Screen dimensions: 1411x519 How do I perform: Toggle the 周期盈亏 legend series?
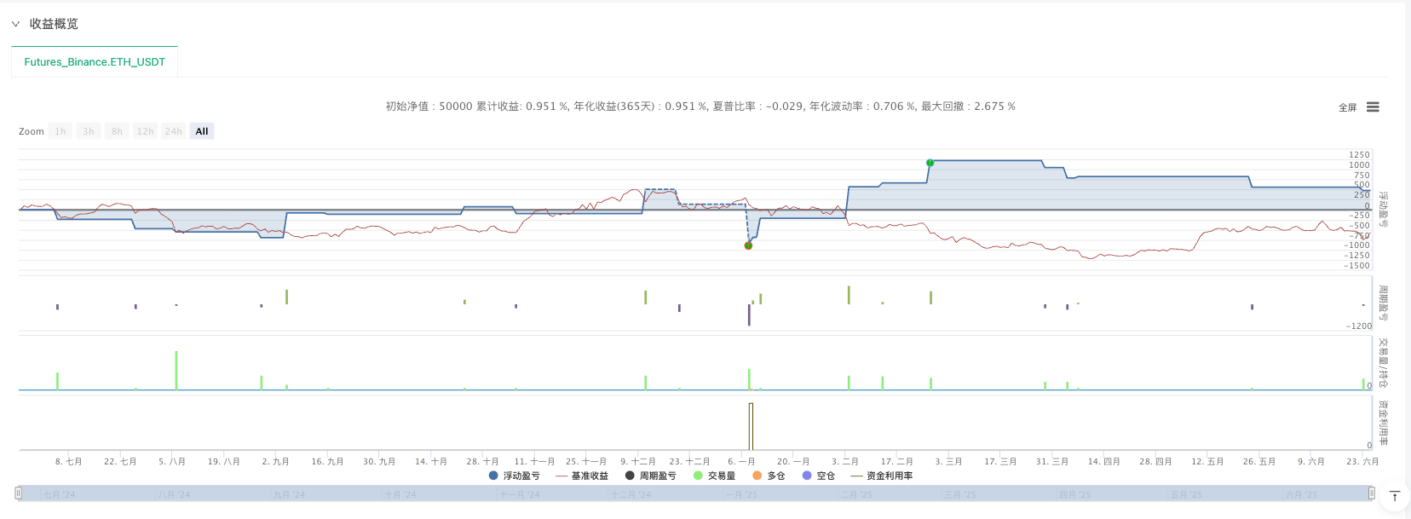(x=650, y=476)
